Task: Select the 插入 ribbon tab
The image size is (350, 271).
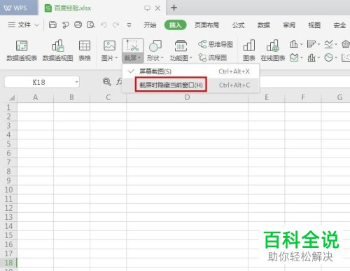Action: [x=175, y=25]
